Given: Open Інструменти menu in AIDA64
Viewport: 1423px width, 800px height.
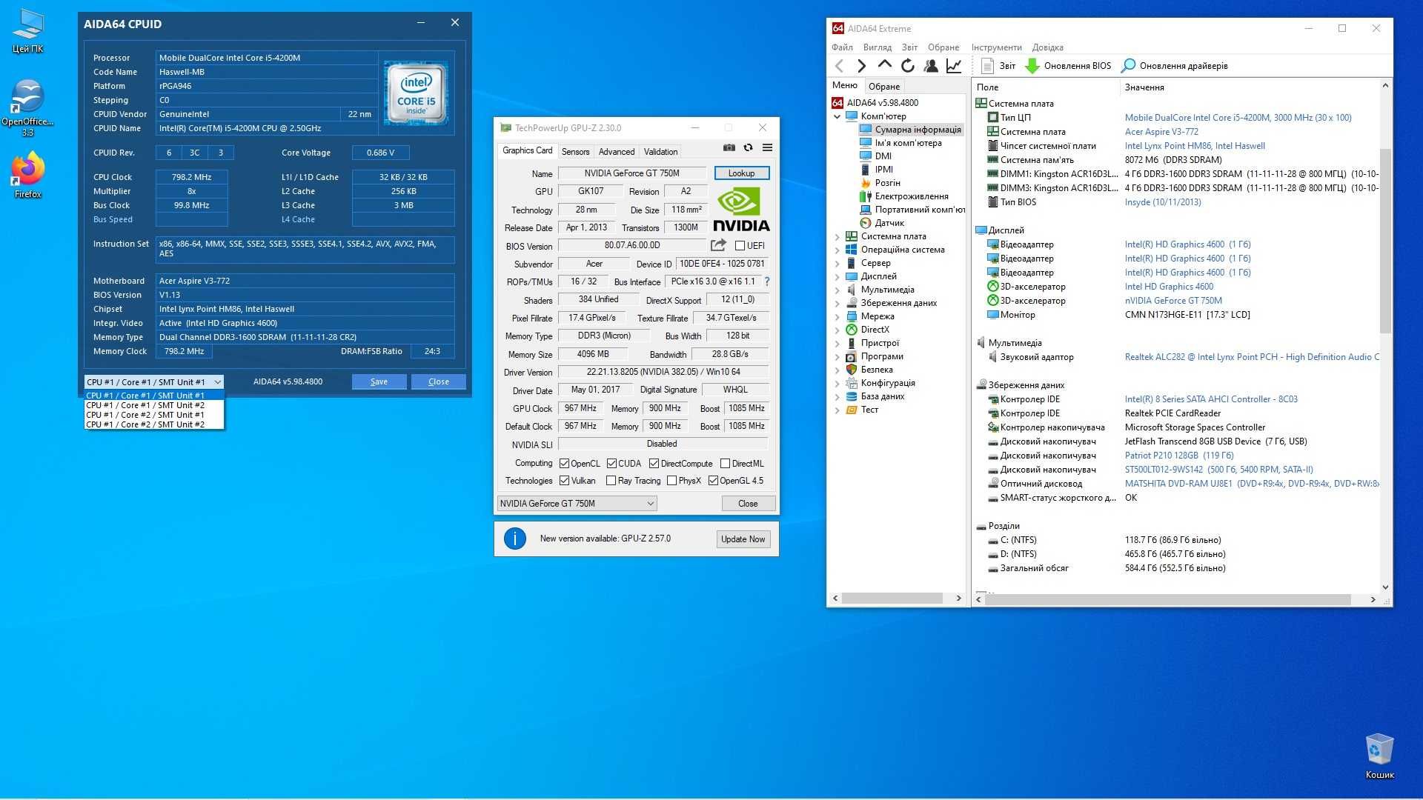Looking at the screenshot, I should (x=996, y=47).
